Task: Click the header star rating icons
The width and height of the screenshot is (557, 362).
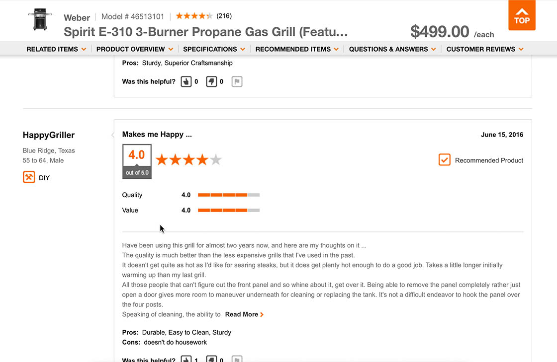Action: (x=194, y=16)
